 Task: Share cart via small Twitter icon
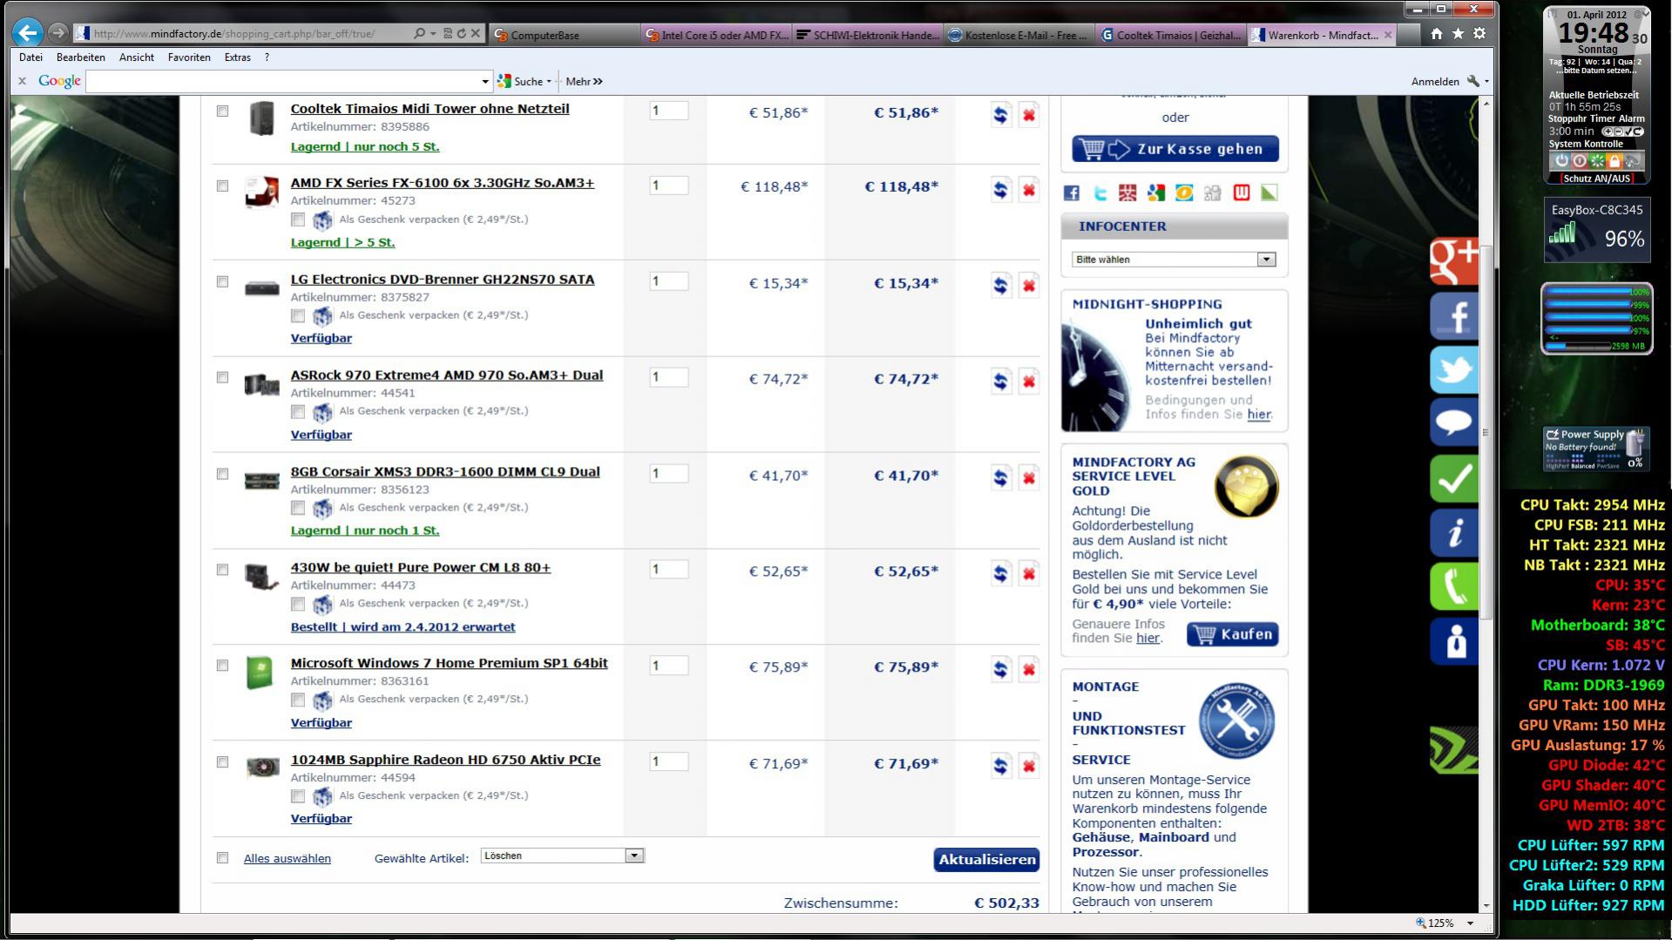(1100, 193)
